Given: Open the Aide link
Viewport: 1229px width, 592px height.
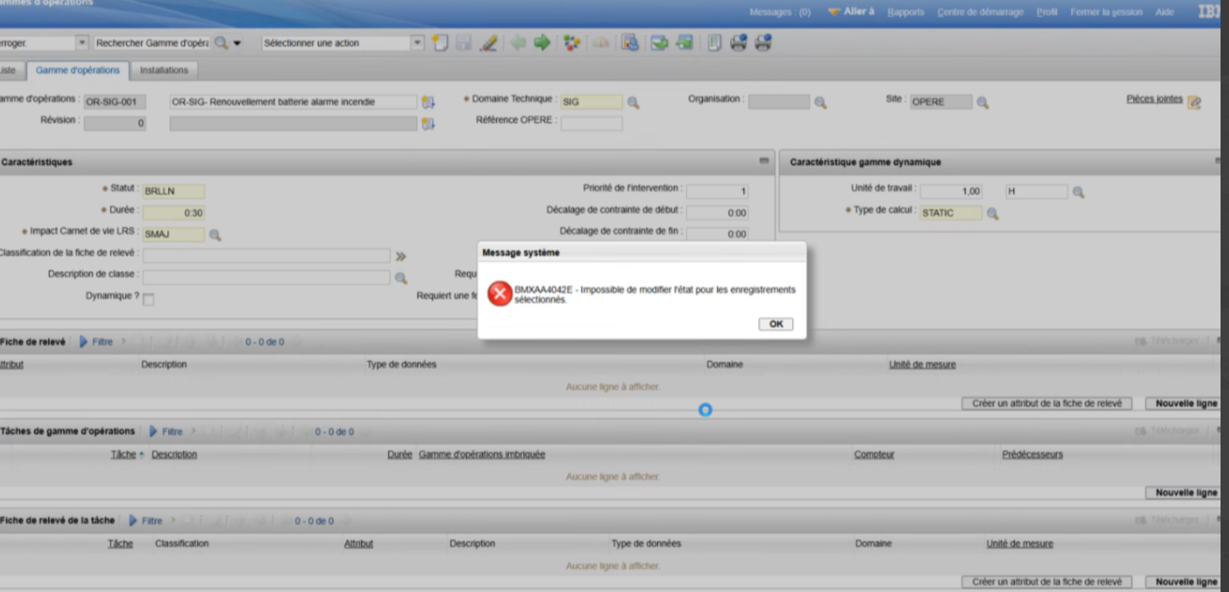Looking at the screenshot, I should [1164, 12].
